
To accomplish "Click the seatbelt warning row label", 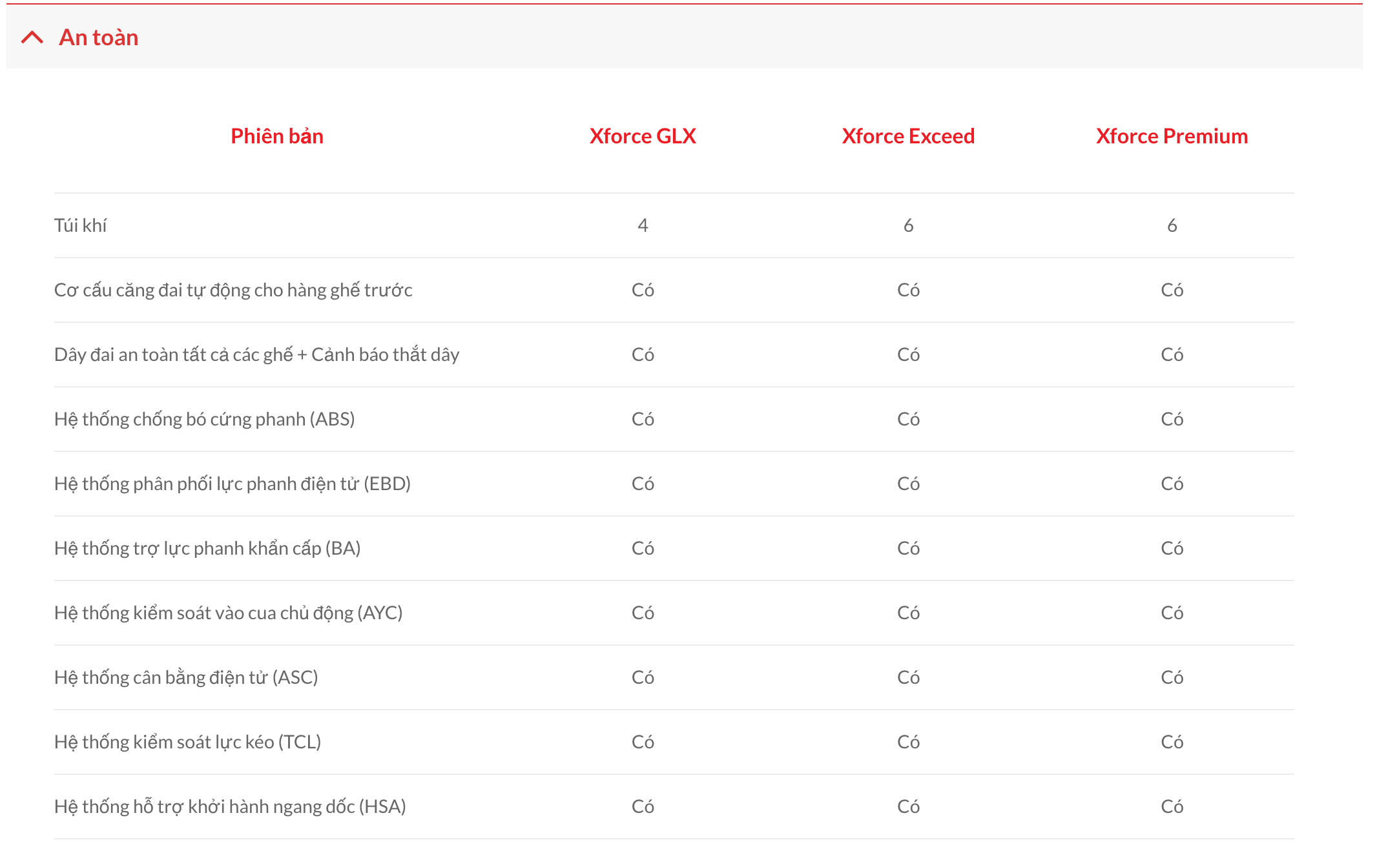I will tap(257, 354).
